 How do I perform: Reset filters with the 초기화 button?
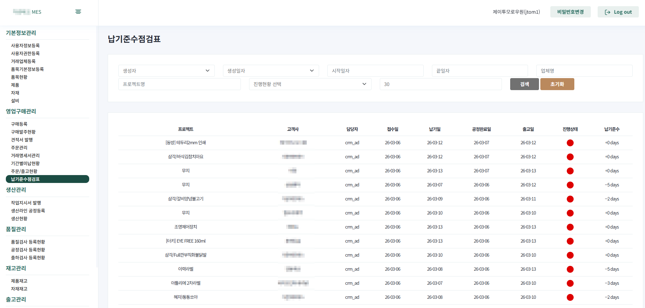[557, 84]
